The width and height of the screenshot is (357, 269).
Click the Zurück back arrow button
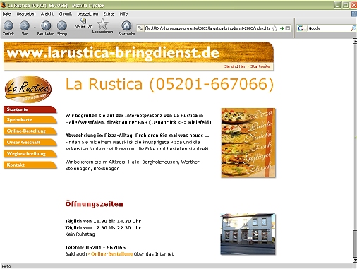pyautogui.click(x=8, y=25)
